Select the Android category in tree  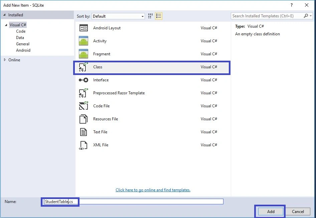23,50
